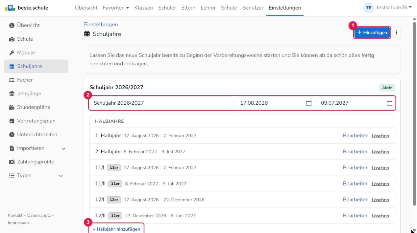Go to Übersicht in top navigation
This screenshot has width=417, height=233.
coord(86,8)
